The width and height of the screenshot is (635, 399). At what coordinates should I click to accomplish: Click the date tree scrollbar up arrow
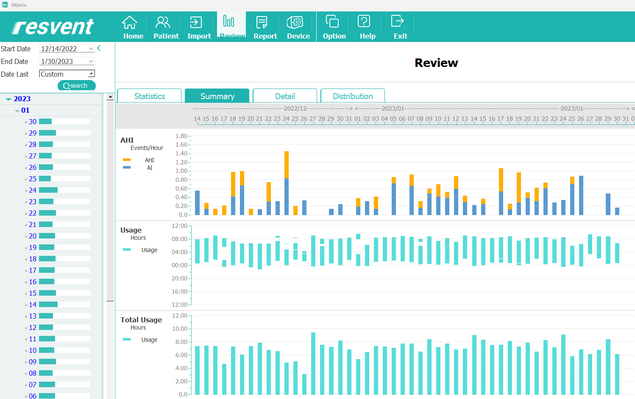pos(110,97)
